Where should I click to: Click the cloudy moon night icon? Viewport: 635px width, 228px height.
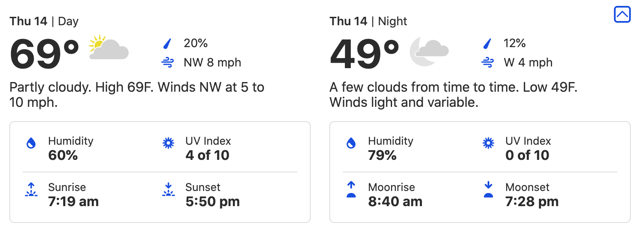pos(429,50)
